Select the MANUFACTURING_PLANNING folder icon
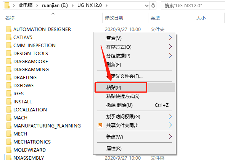The height and width of the screenshot is (160, 225). tap(9, 126)
